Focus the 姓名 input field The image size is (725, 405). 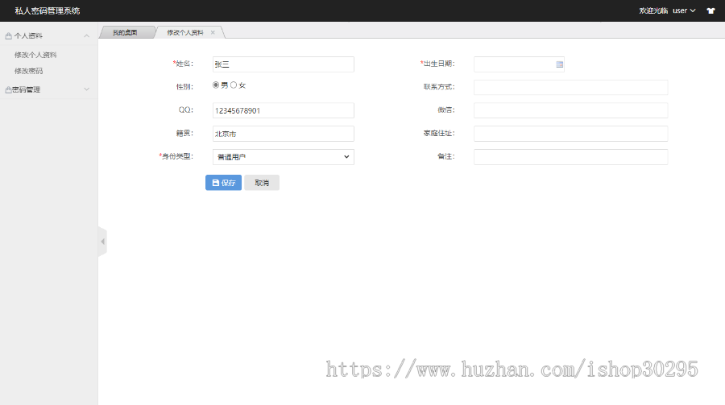coord(284,64)
